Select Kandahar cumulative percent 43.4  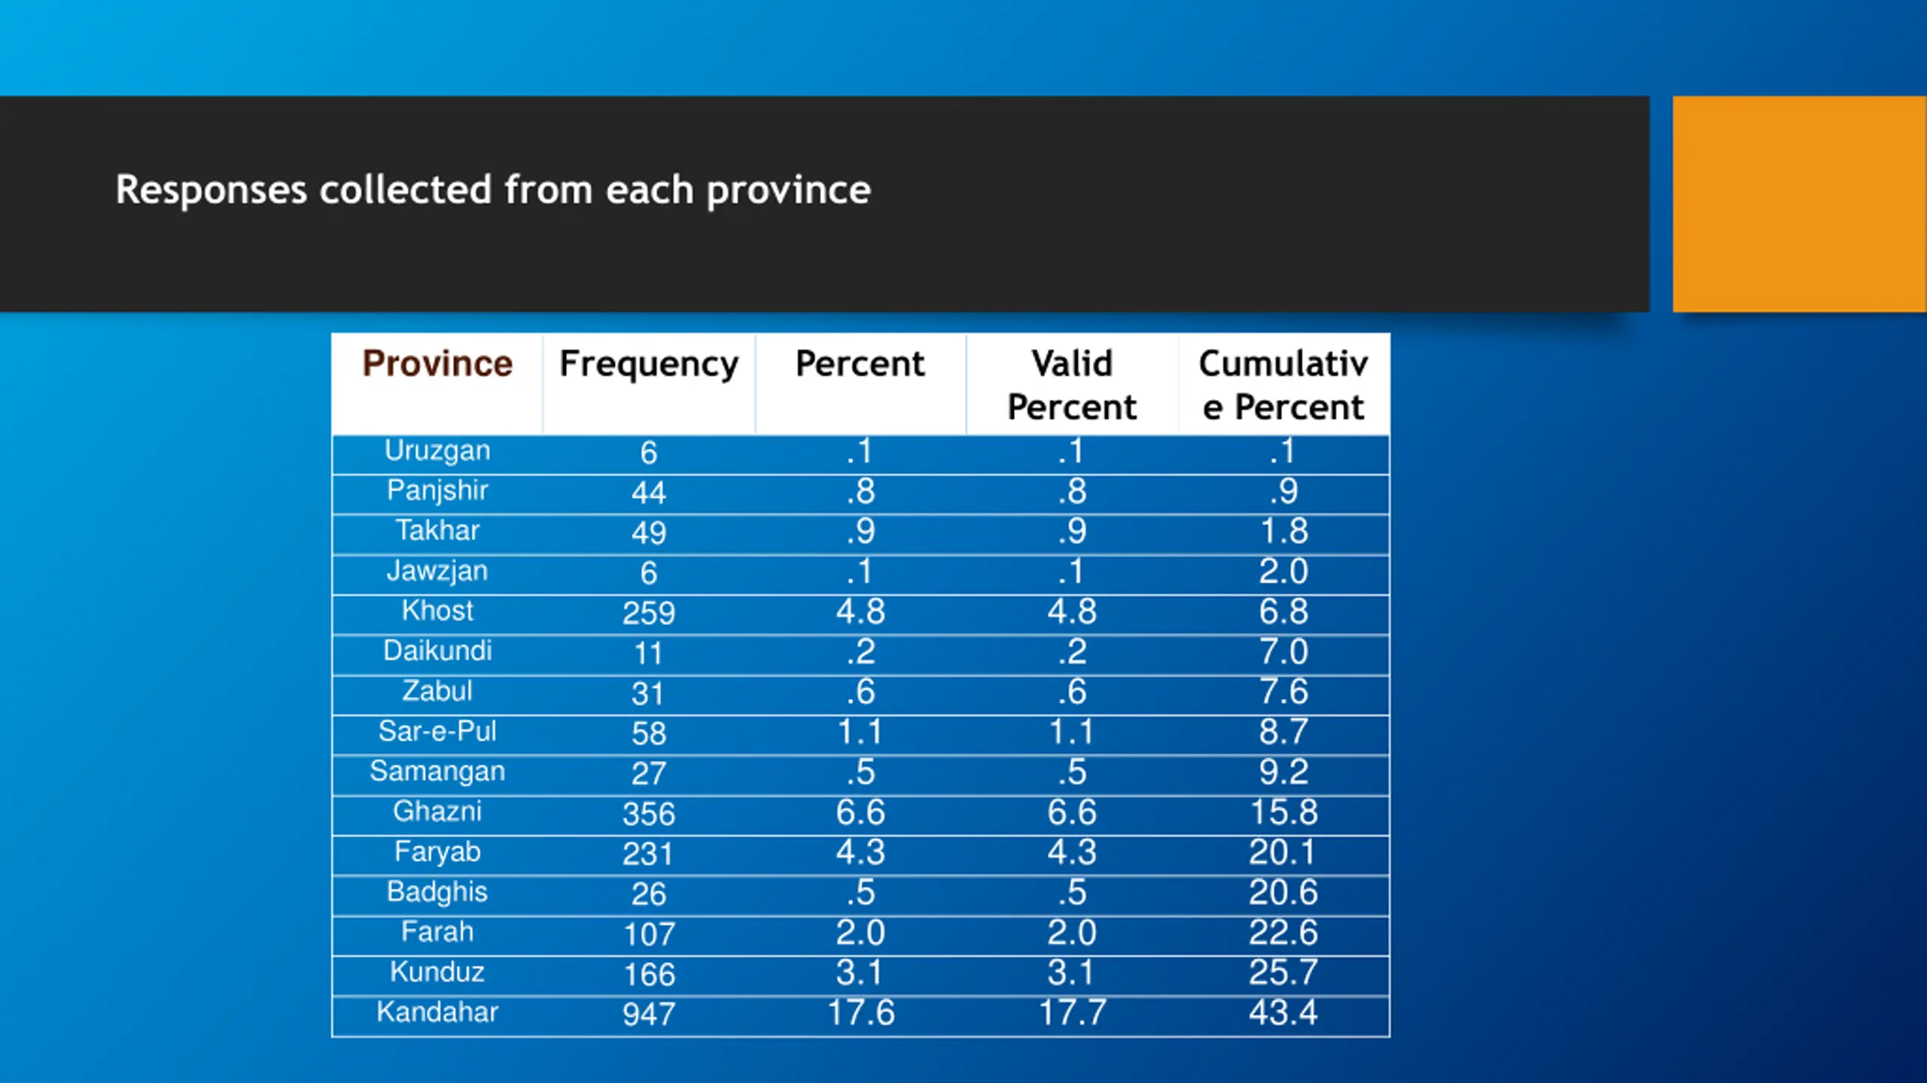1283,1013
